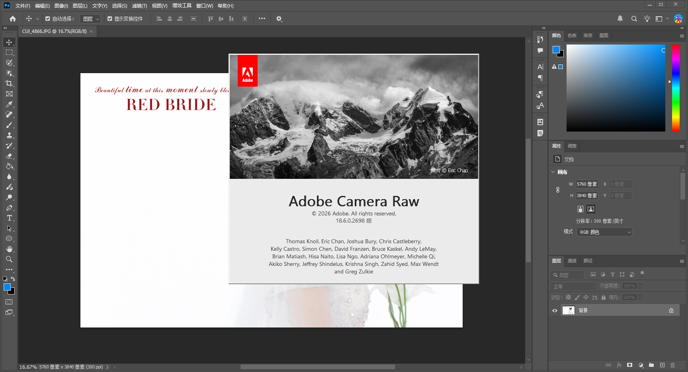Viewport: 688px width, 372px height.
Task: Select the Path Selection tool
Action: pos(9,228)
